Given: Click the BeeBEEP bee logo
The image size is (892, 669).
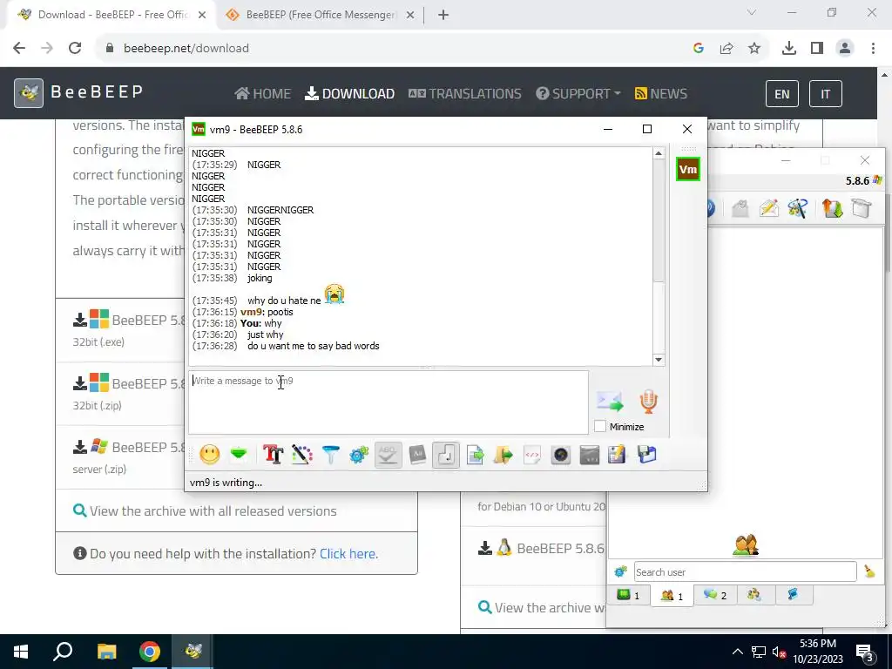Looking at the screenshot, I should (29, 93).
